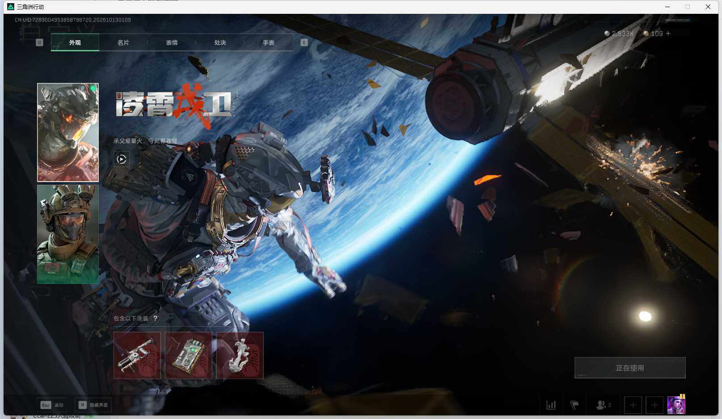
Task: Minimize the 三角洲行动 window
Action: point(667,7)
